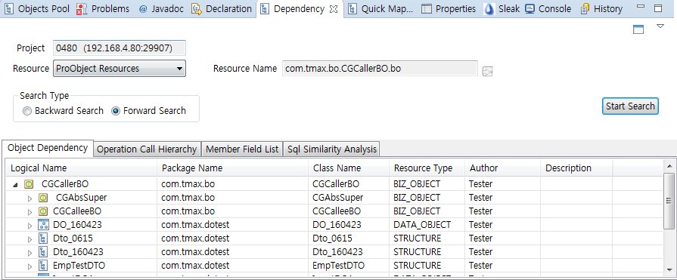Click the vertical scrollbar thumb
Viewport: 677px width, 280px height.
669,201
